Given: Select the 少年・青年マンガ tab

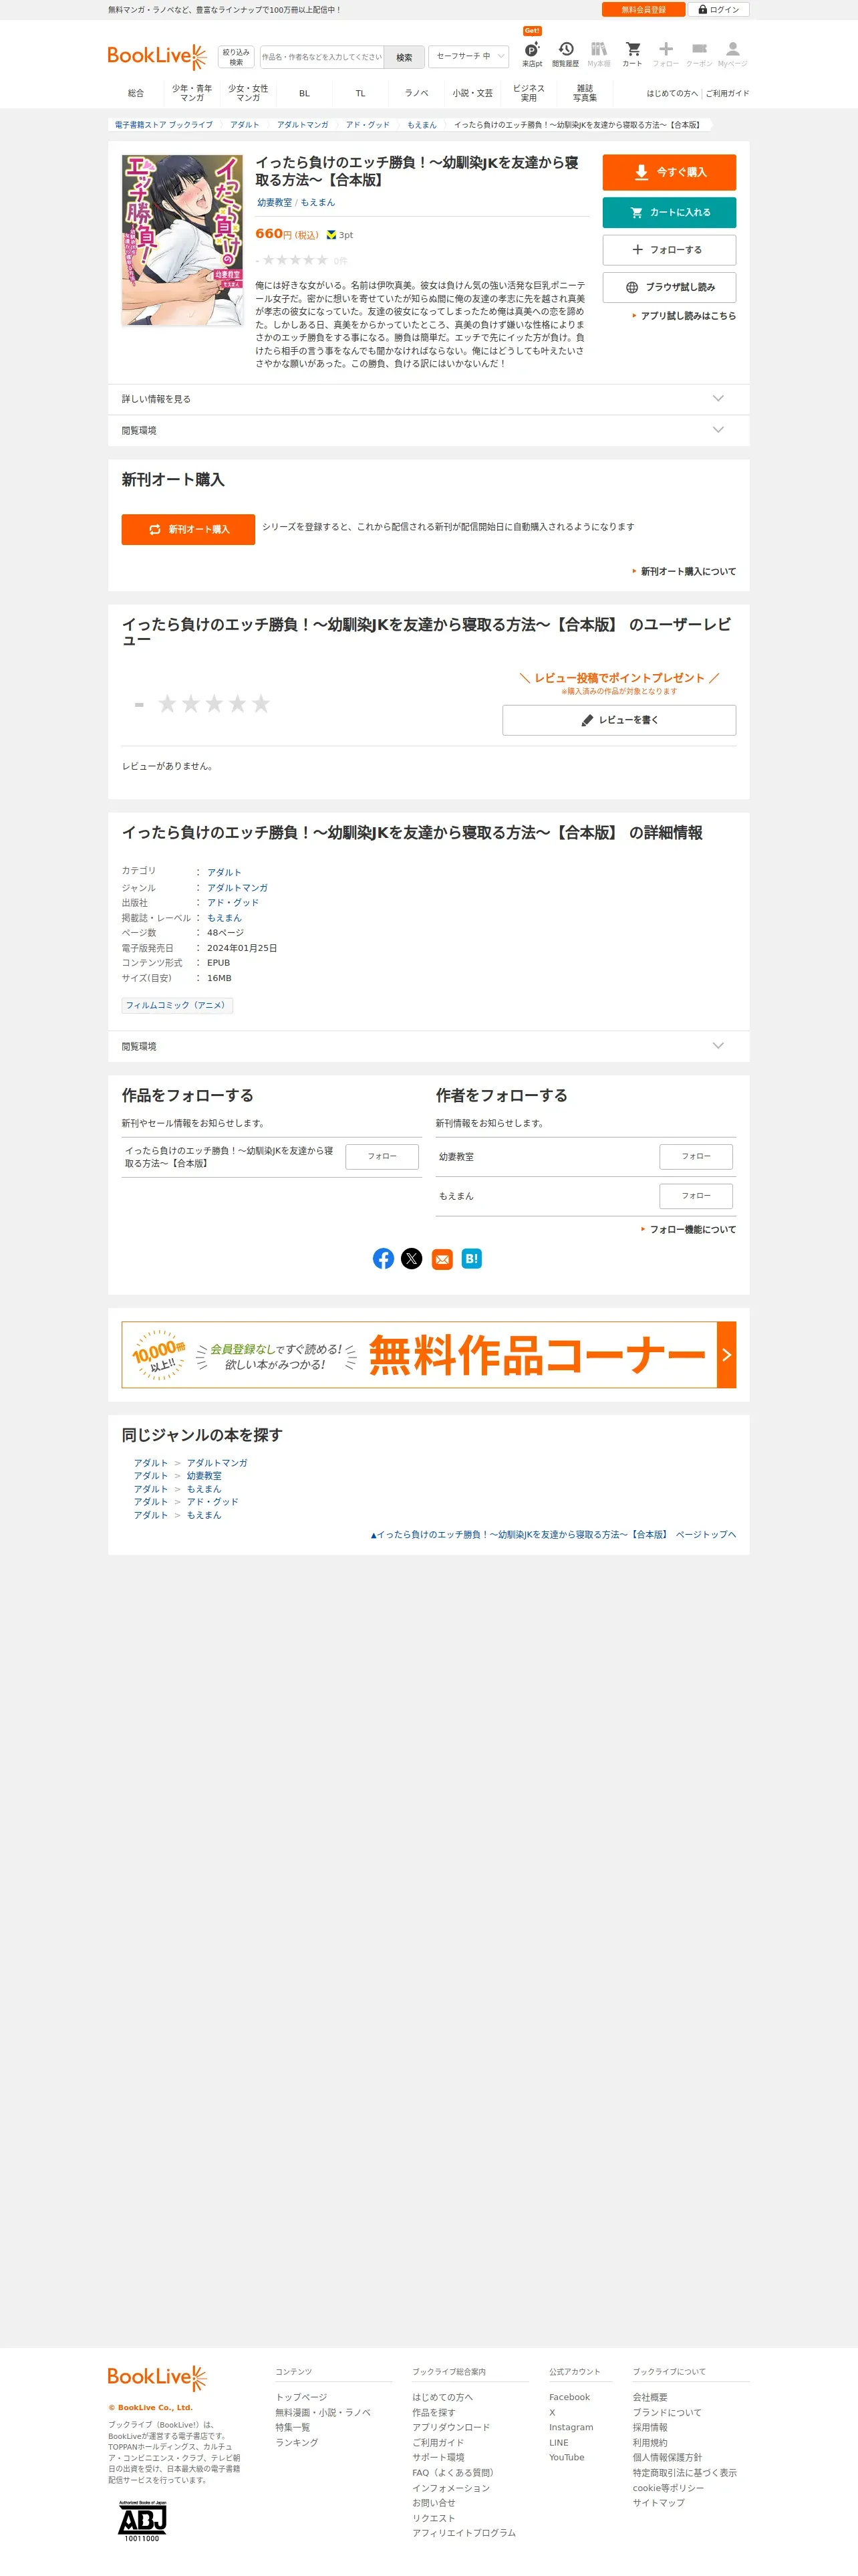Looking at the screenshot, I should (192, 93).
